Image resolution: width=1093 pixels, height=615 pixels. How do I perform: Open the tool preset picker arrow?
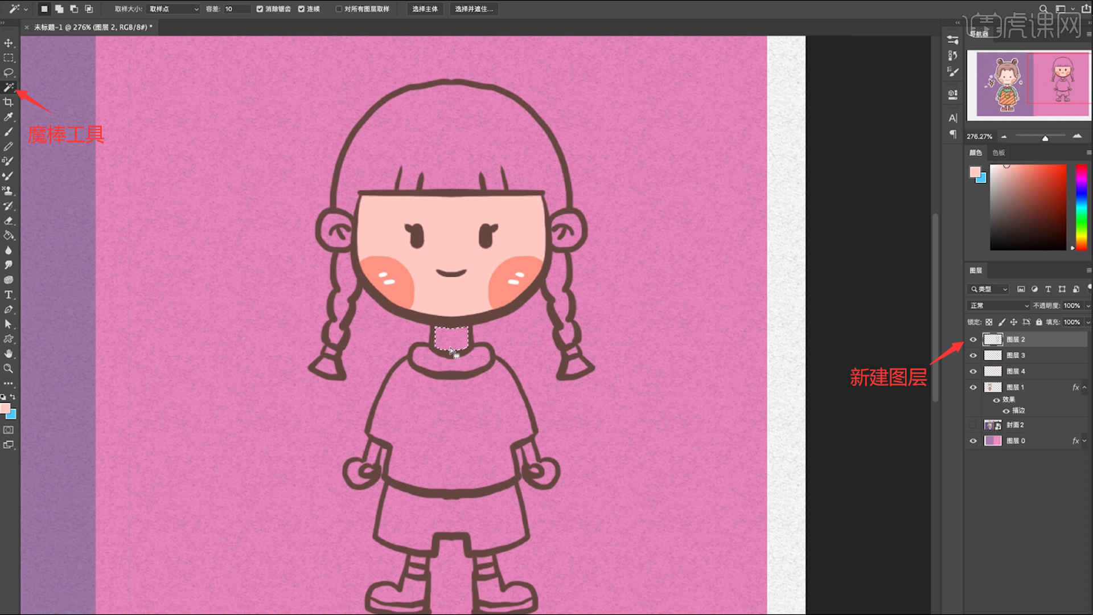[26, 9]
